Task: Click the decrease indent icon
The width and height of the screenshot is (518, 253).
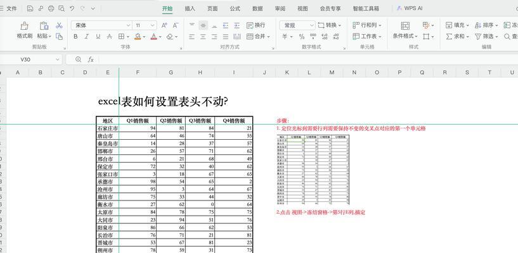Action: click(226, 25)
